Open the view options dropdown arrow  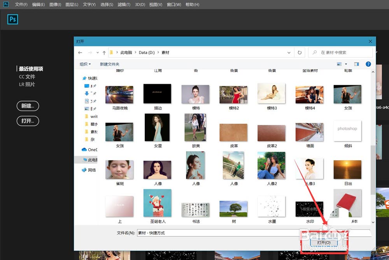pos(346,64)
